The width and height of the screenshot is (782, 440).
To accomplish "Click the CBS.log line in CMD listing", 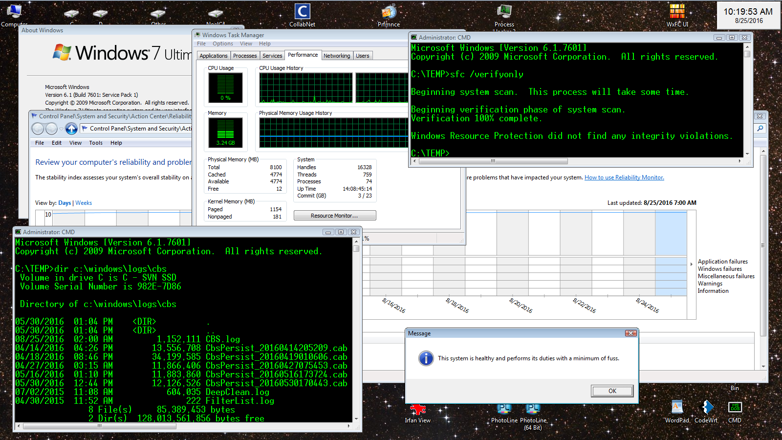I will [x=128, y=339].
